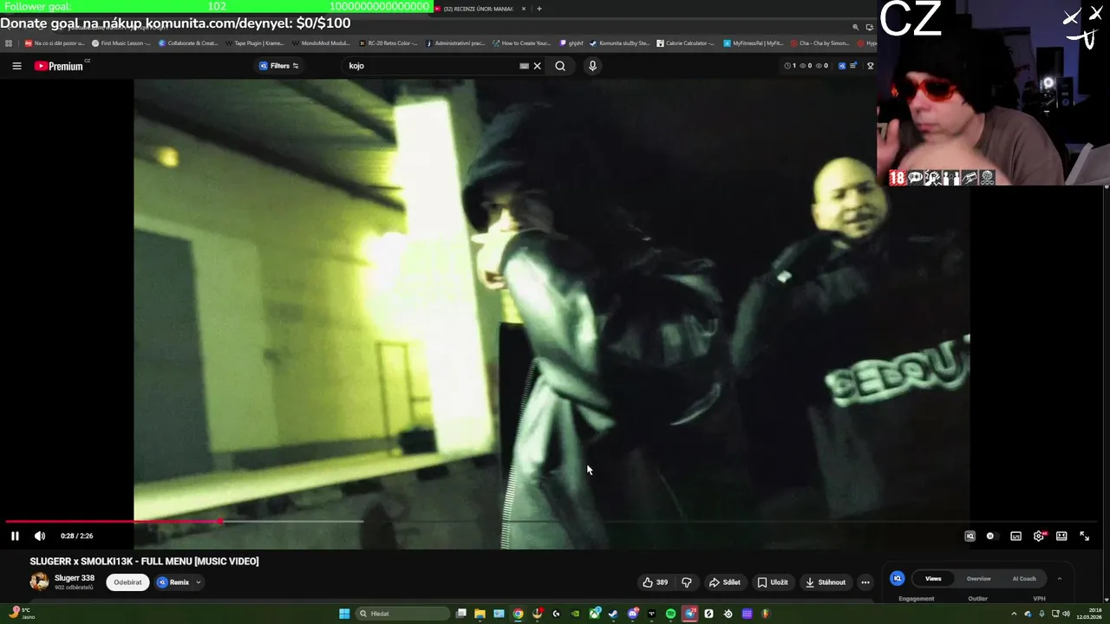Open the 'Tape Plugin | Krame...' bookmark
1110x624 pixels.
255,42
